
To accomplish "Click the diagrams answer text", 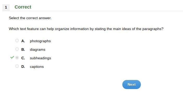I will tap(37, 50).
